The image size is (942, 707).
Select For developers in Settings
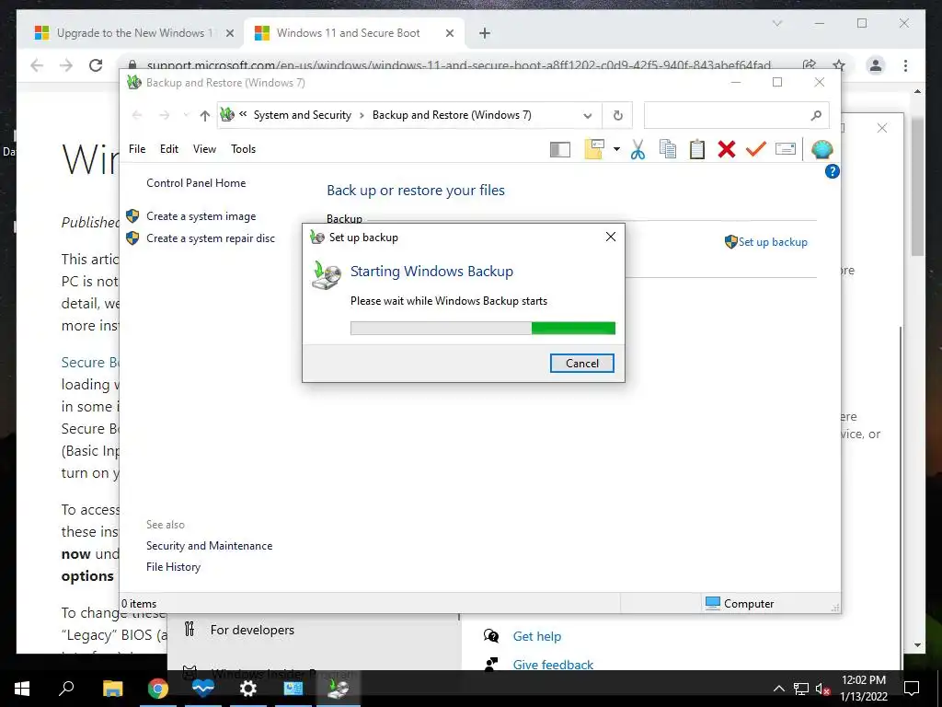click(252, 630)
